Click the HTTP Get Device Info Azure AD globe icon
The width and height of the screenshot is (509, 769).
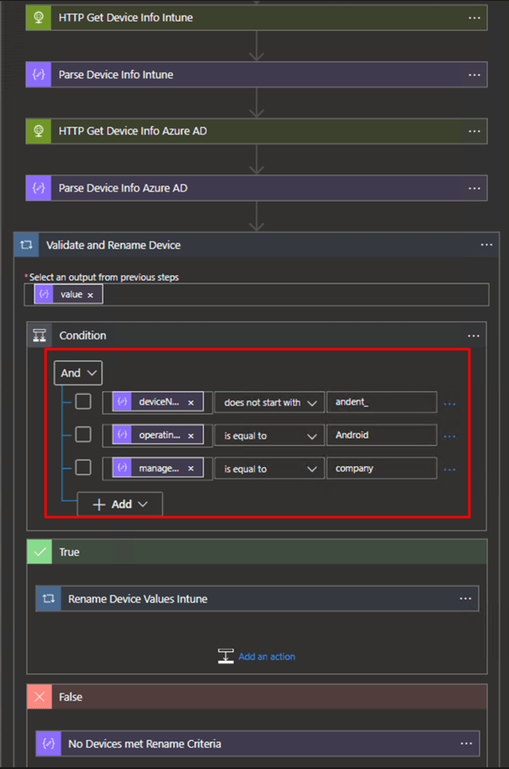[38, 131]
